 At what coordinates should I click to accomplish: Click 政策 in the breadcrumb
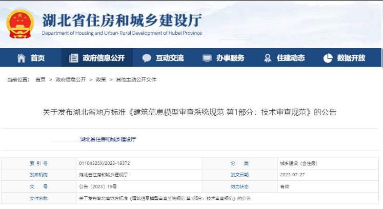coord(101,79)
